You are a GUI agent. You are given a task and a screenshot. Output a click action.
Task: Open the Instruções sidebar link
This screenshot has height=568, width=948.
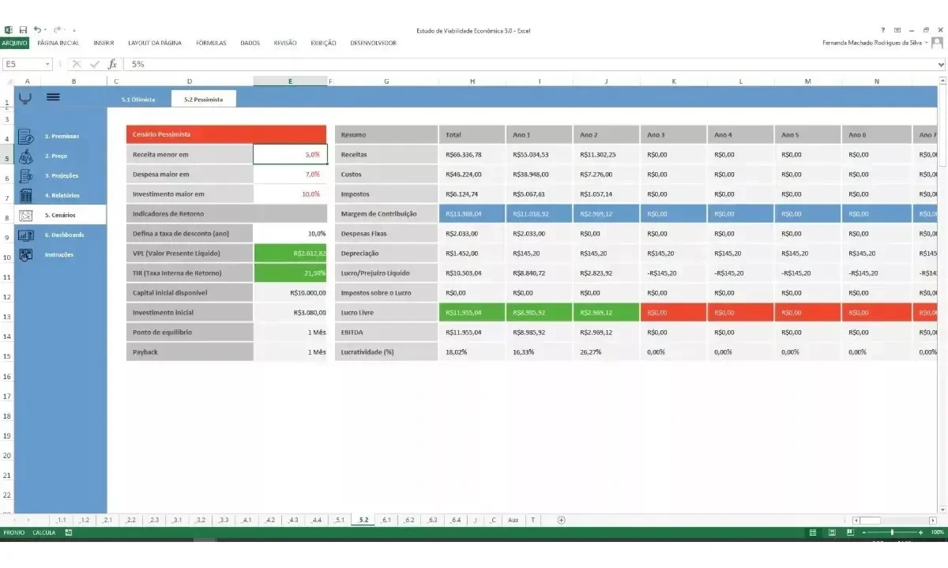[58, 254]
